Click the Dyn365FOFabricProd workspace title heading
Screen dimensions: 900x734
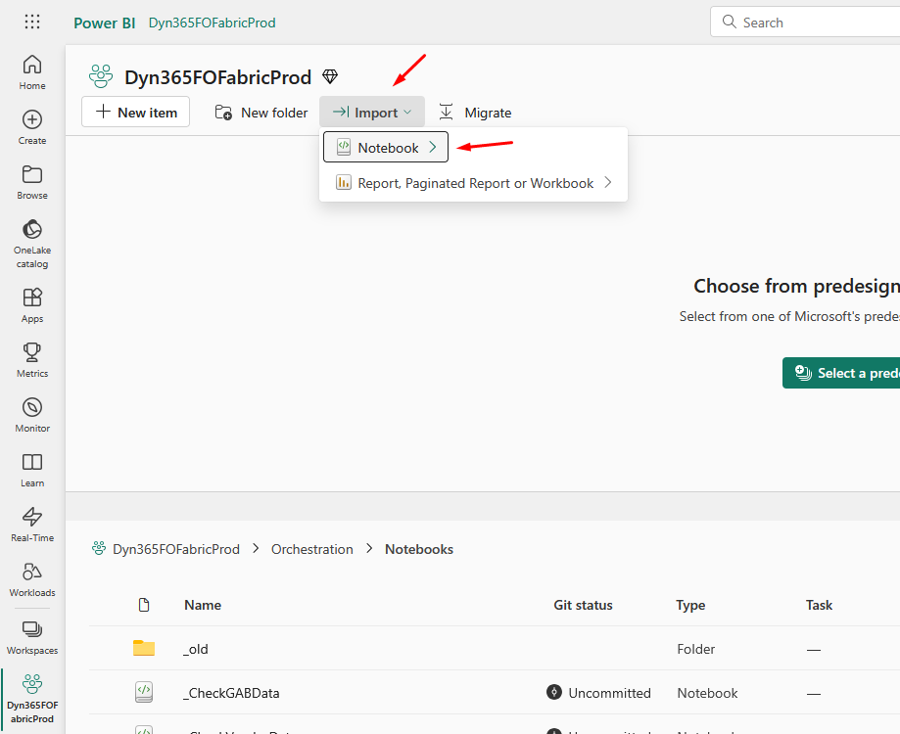click(x=218, y=77)
